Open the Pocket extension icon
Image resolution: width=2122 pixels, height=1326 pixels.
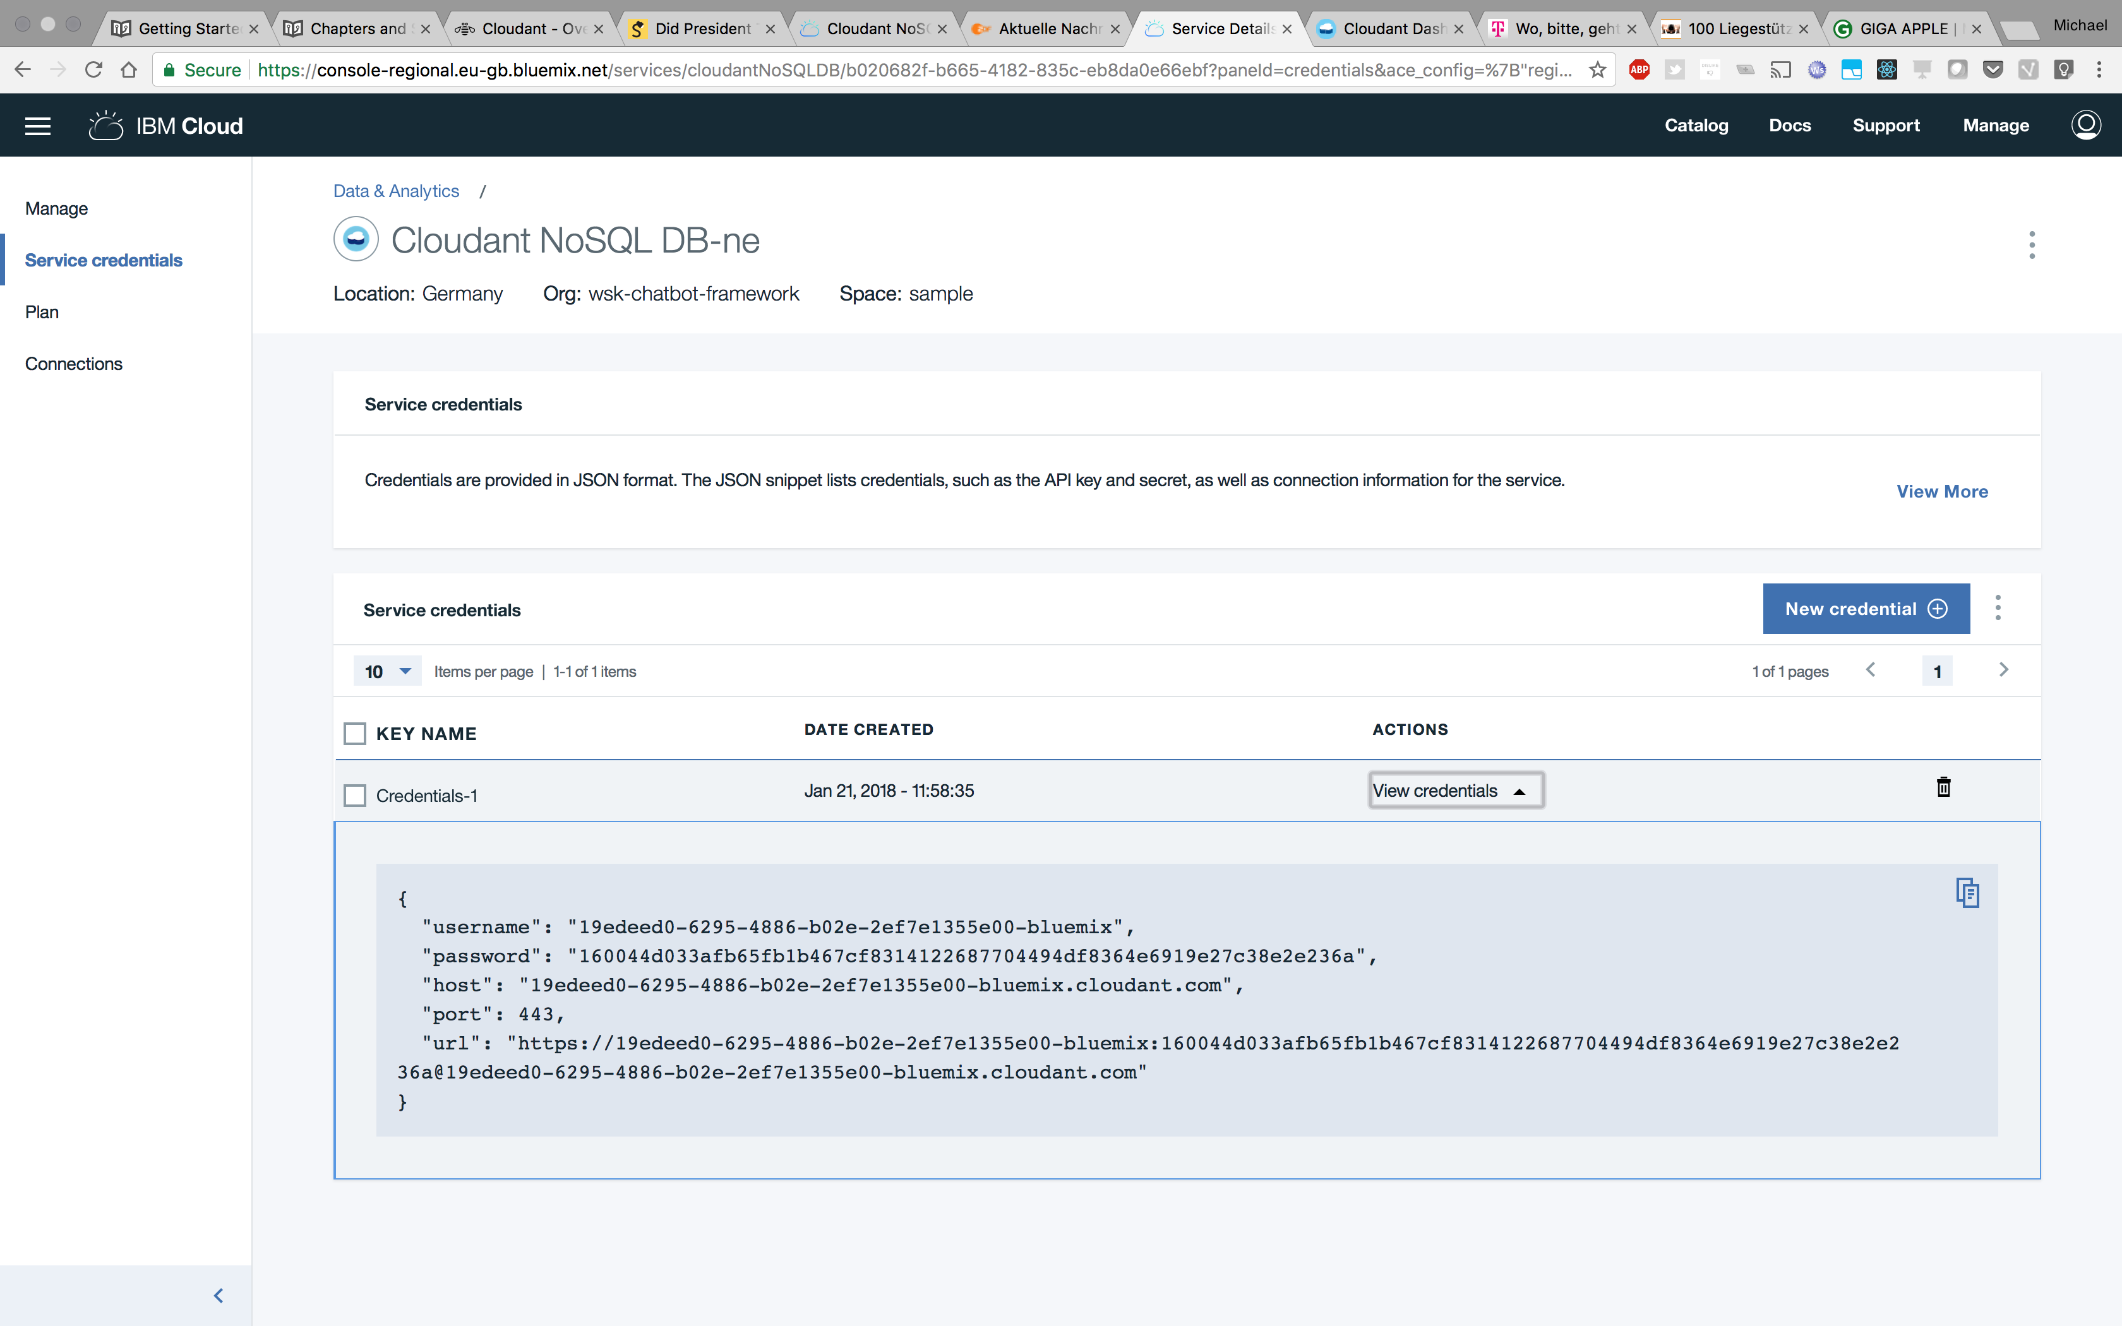[x=1993, y=69]
